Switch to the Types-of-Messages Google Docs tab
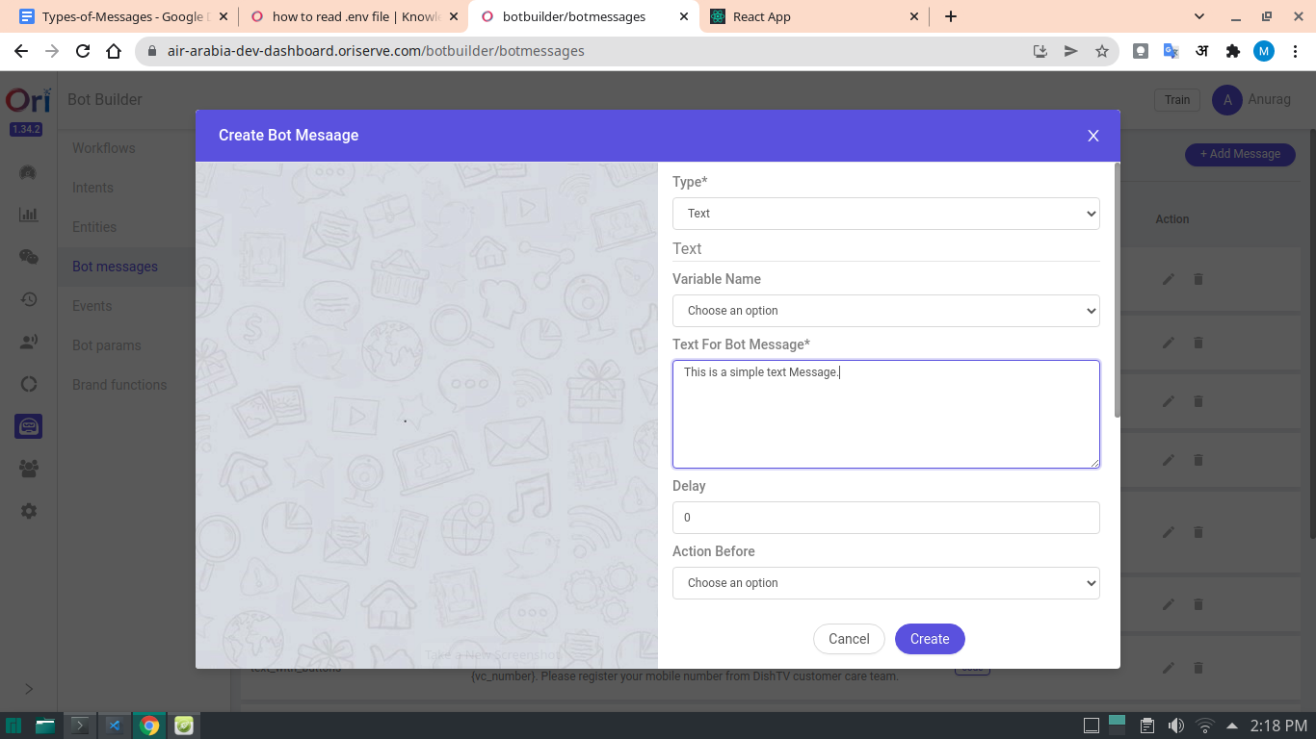This screenshot has width=1316, height=739. point(120,16)
